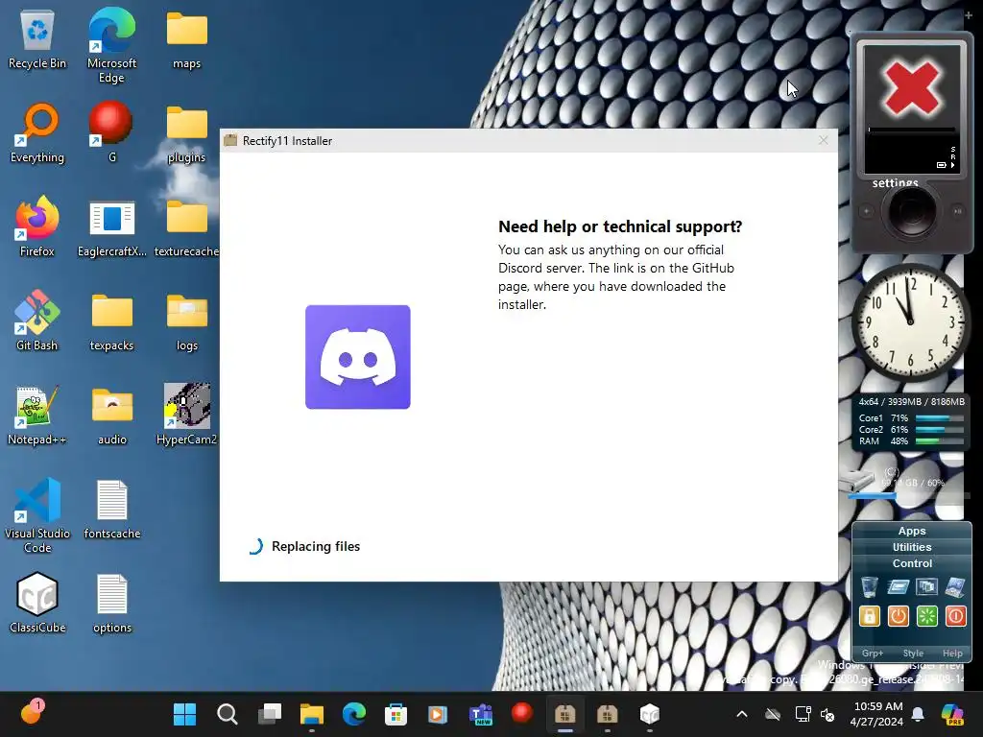Viewport: 983px width, 737px height.
Task: Click the media gadget next button
Action: (x=957, y=211)
